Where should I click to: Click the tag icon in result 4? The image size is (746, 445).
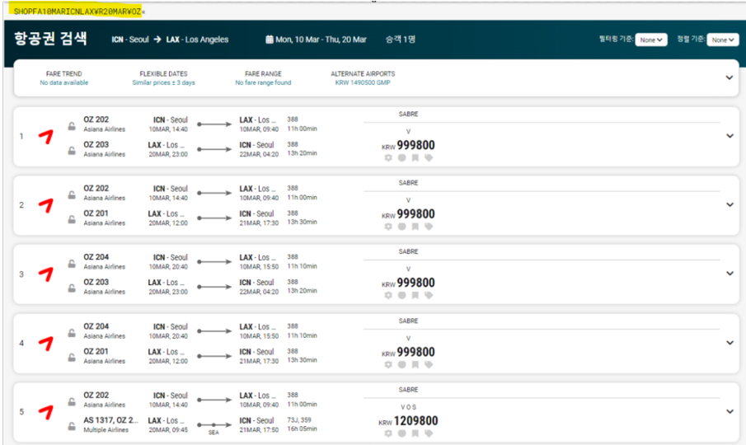click(x=429, y=364)
